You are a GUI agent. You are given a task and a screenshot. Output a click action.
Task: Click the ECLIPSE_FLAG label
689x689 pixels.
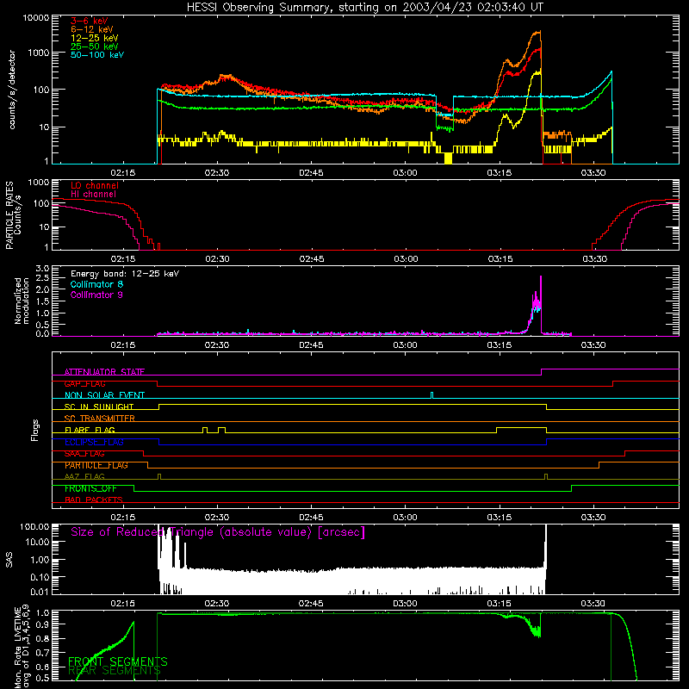pos(94,442)
